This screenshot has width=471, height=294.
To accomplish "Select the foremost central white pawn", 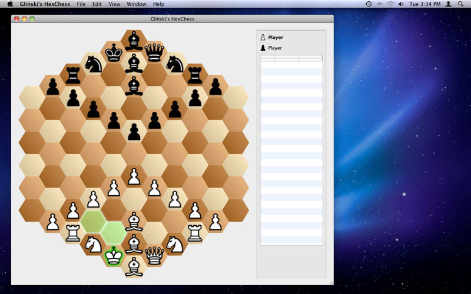I will pyautogui.click(x=134, y=177).
